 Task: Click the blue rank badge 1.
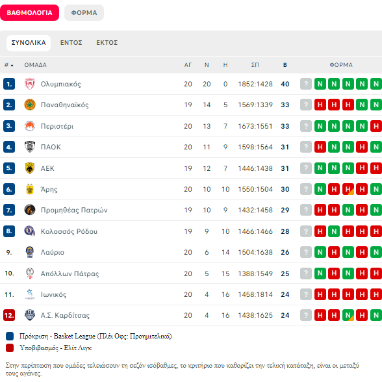(9, 84)
